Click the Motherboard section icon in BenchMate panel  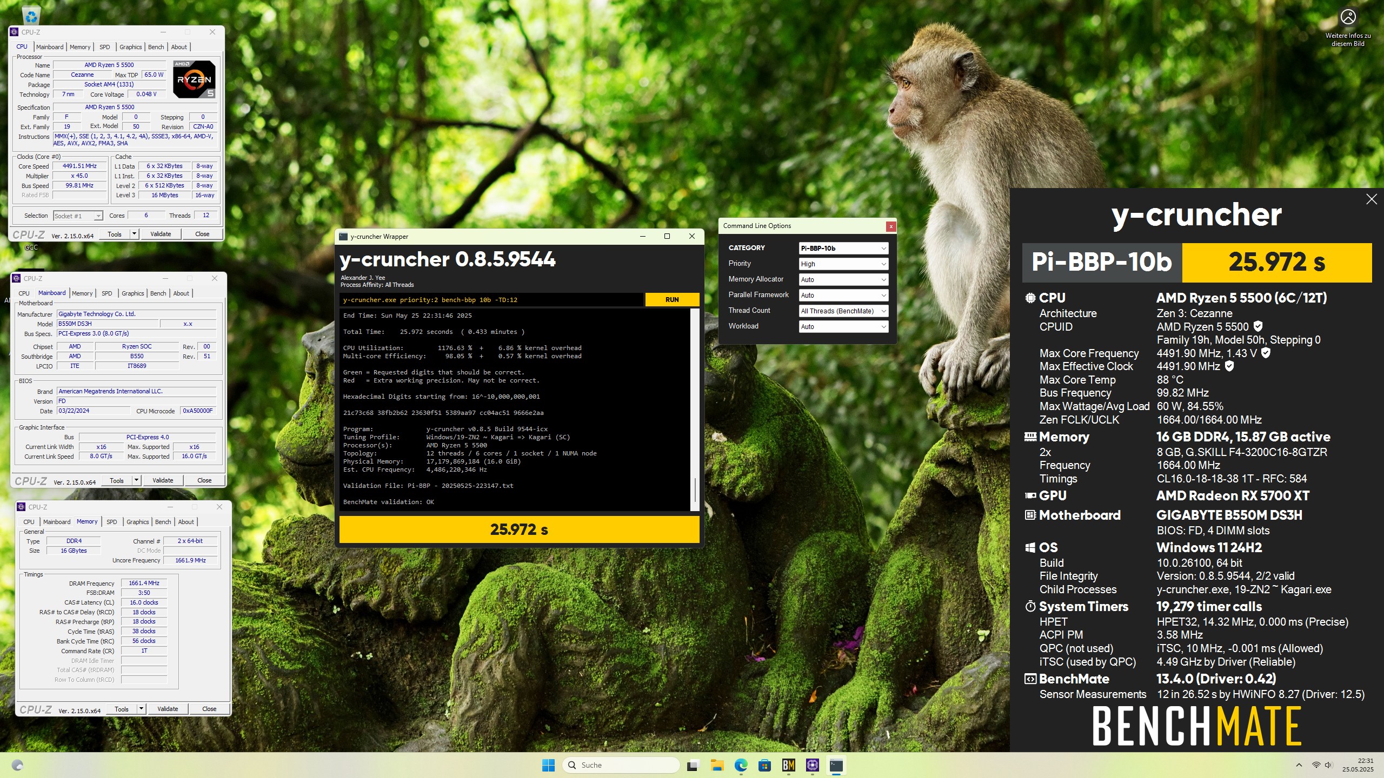[x=1030, y=515]
